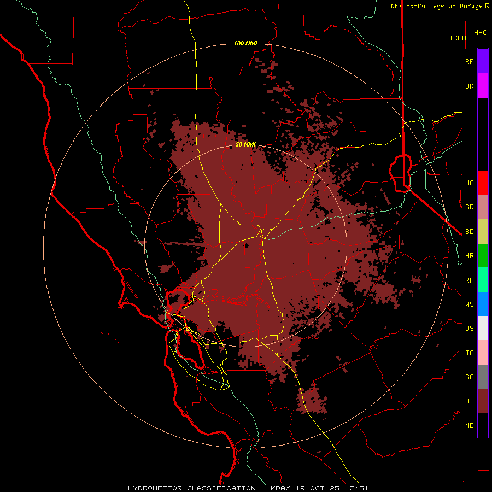Click the HA legend label
Screen dimensions: 492x492
[x=469, y=183]
